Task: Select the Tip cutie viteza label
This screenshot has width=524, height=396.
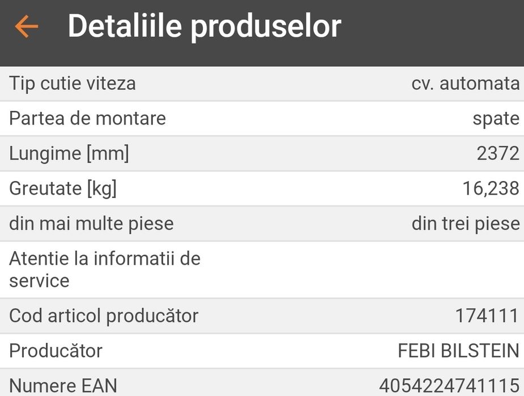Action: pyautogui.click(x=73, y=84)
